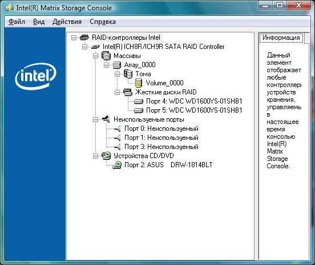315x265 pixels.
Task: Collapse the RAID-контроллеры Intel node
Action: 74,38
